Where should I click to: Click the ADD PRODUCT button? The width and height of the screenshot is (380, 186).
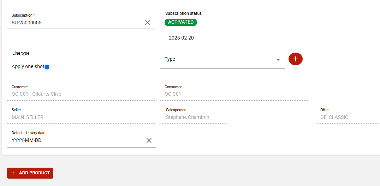tap(30, 173)
